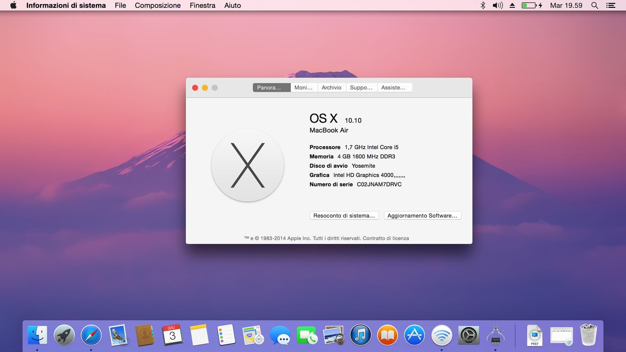Open yellow Notes icon in Dock
Screen dimensions: 626x352
[x=199, y=335]
